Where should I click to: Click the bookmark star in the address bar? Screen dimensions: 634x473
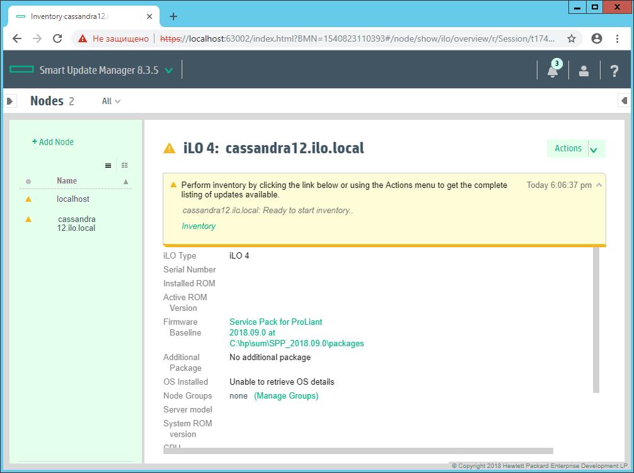click(x=571, y=38)
